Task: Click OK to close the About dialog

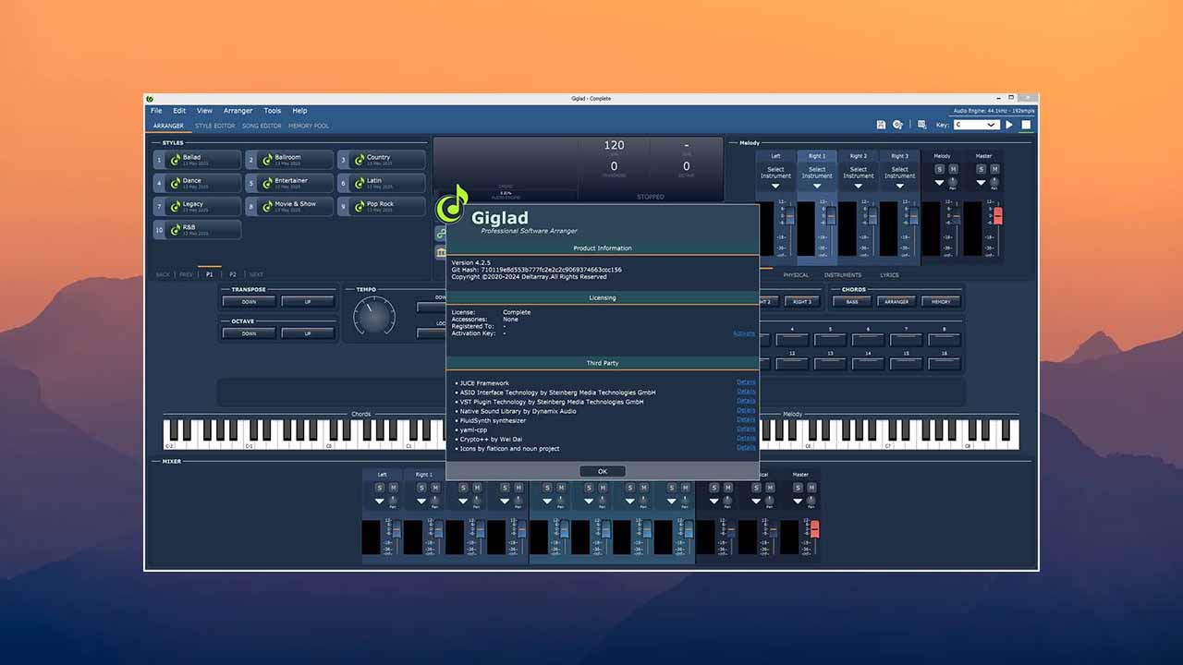Action: [602, 471]
